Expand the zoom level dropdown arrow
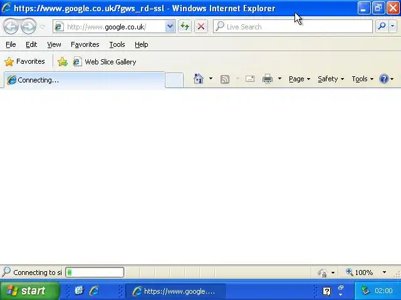Image resolution: width=401 pixels, height=300 pixels. coord(384,272)
